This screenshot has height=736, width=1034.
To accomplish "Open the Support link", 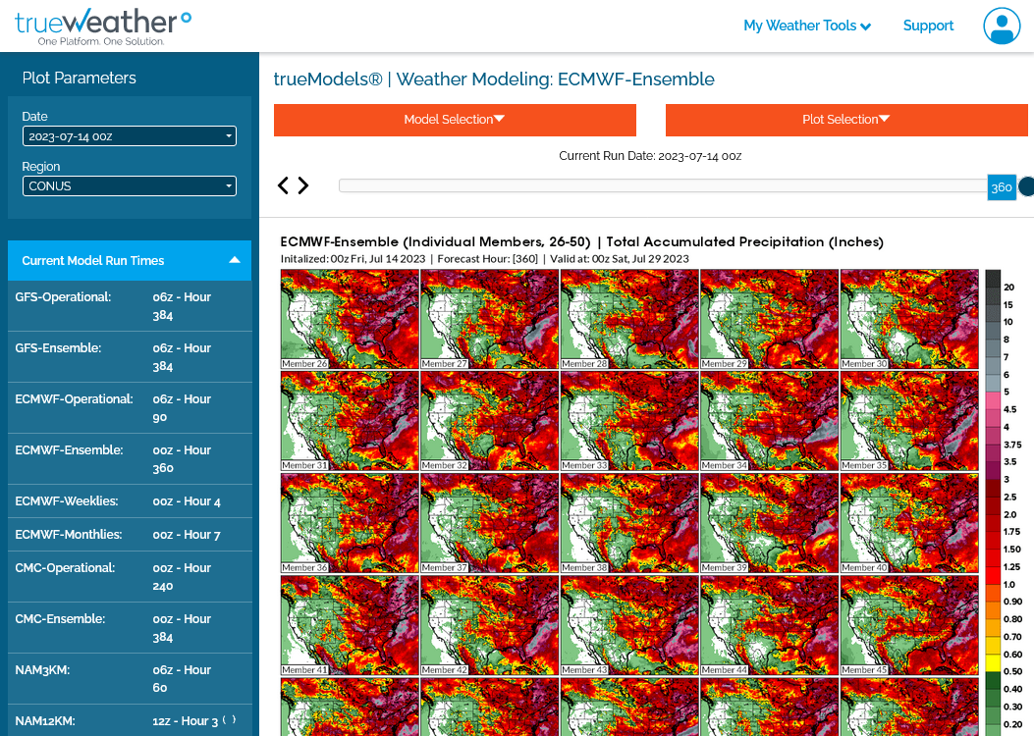I will click(928, 26).
